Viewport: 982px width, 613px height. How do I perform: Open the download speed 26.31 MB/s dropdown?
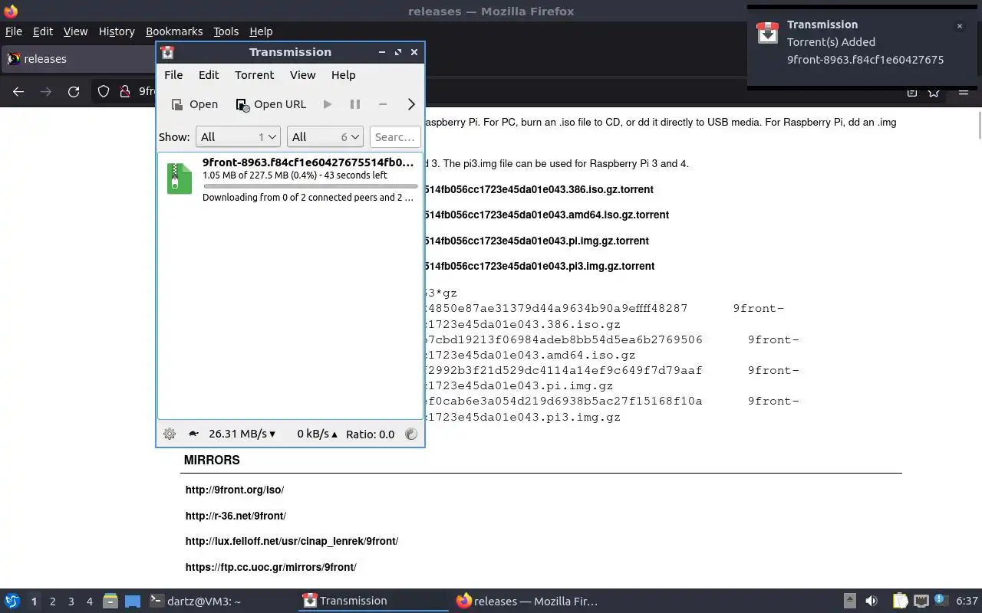242,434
